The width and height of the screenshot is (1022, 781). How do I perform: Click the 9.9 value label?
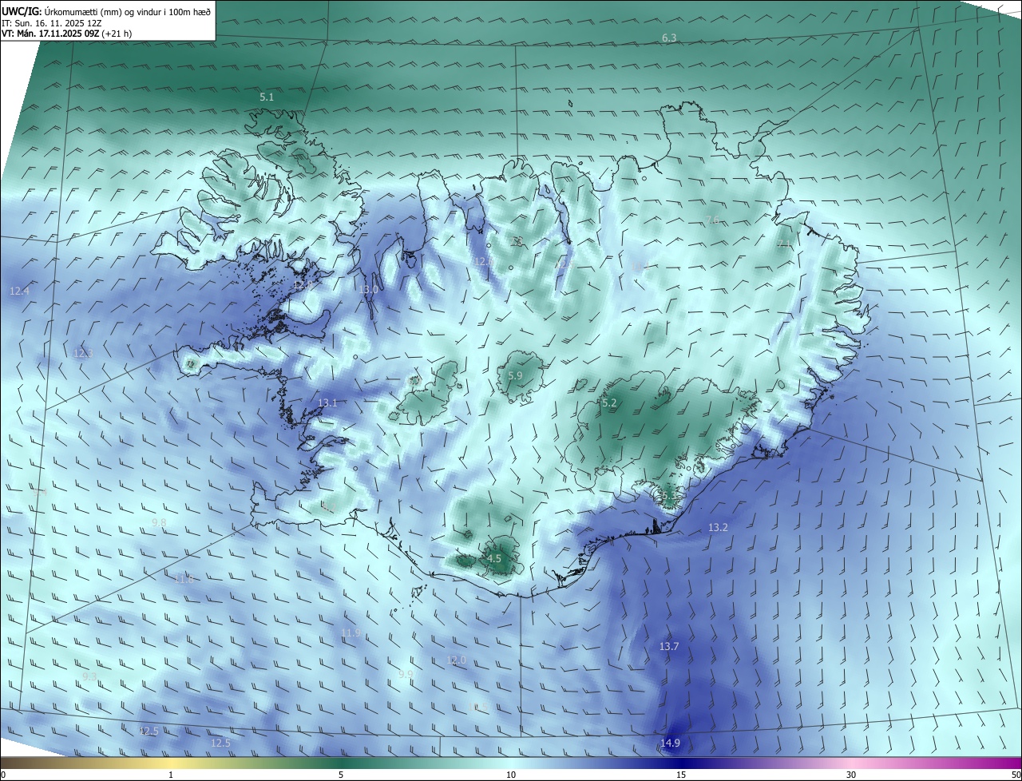coord(406,675)
